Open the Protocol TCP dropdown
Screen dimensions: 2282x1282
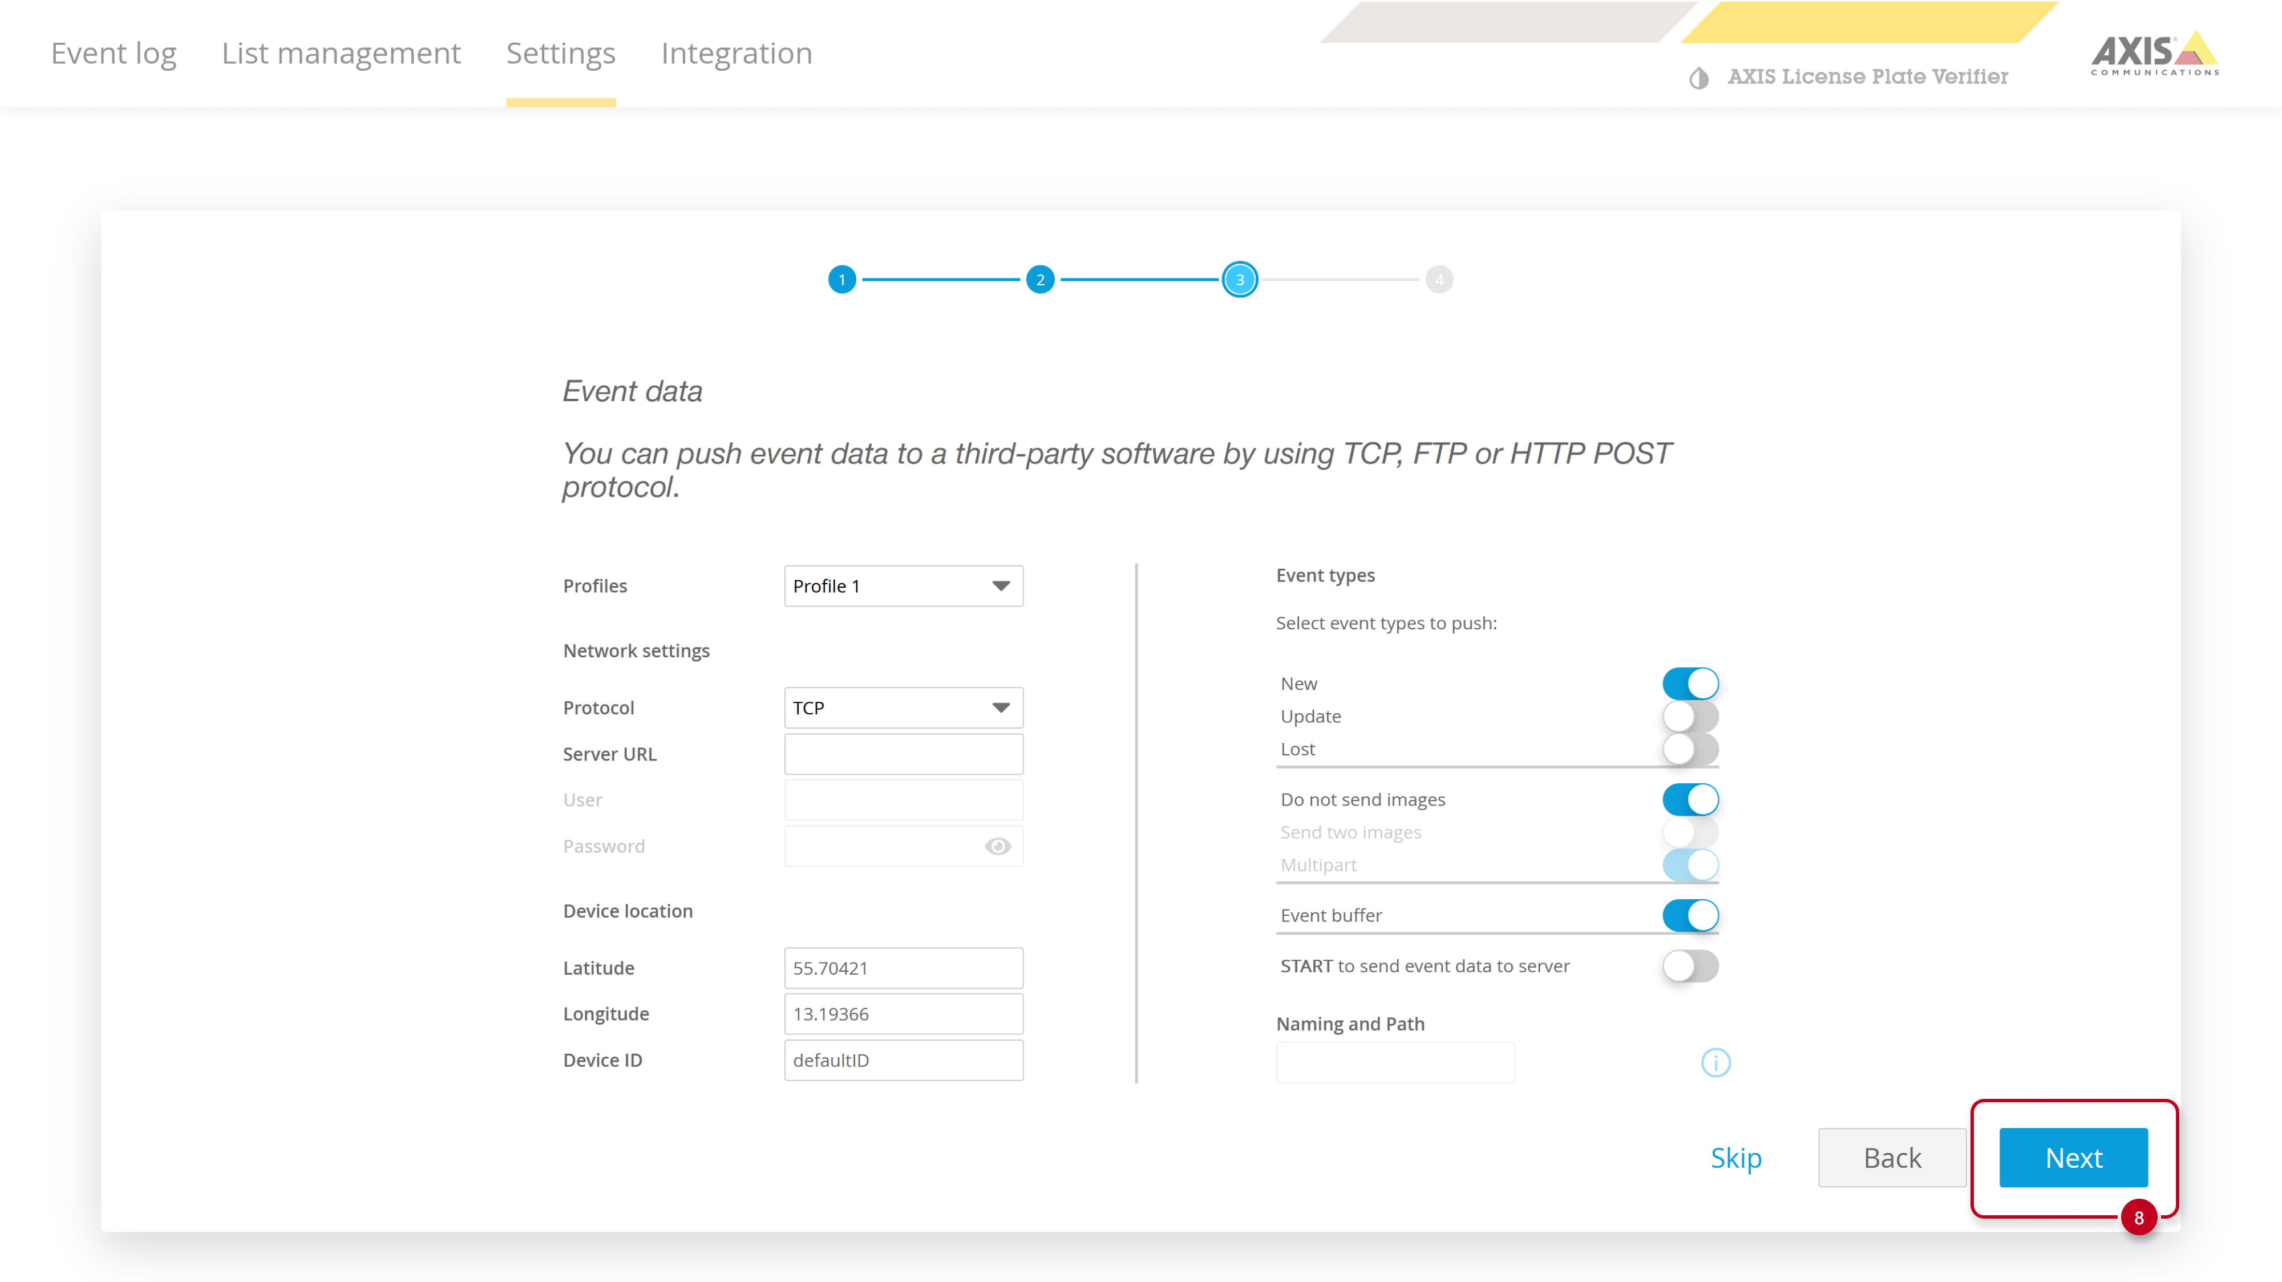point(904,708)
